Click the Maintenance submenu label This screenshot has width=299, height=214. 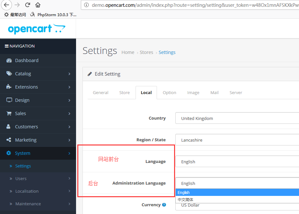click(x=28, y=204)
